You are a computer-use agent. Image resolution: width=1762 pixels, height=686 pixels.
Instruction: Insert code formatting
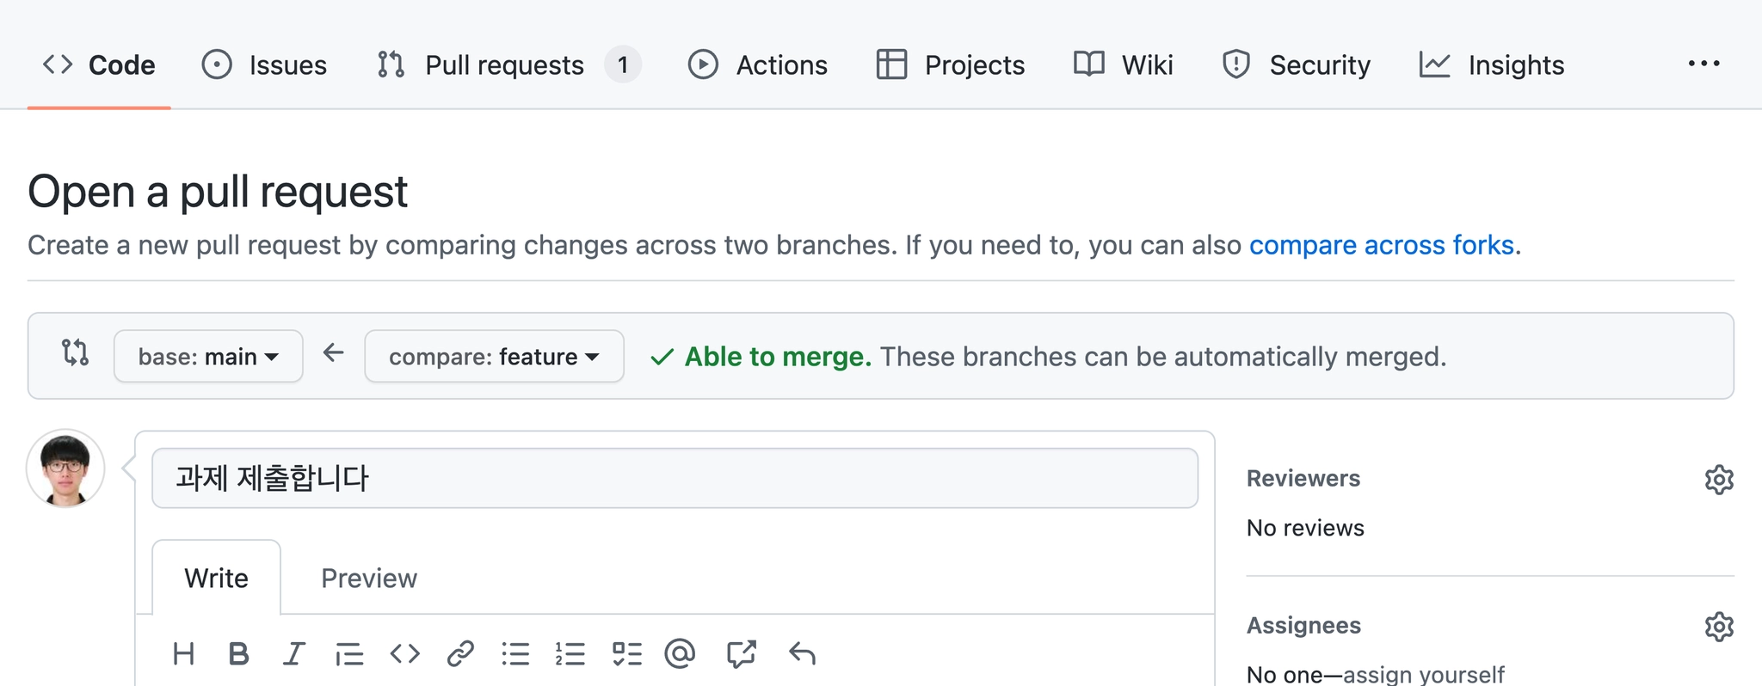click(x=404, y=654)
